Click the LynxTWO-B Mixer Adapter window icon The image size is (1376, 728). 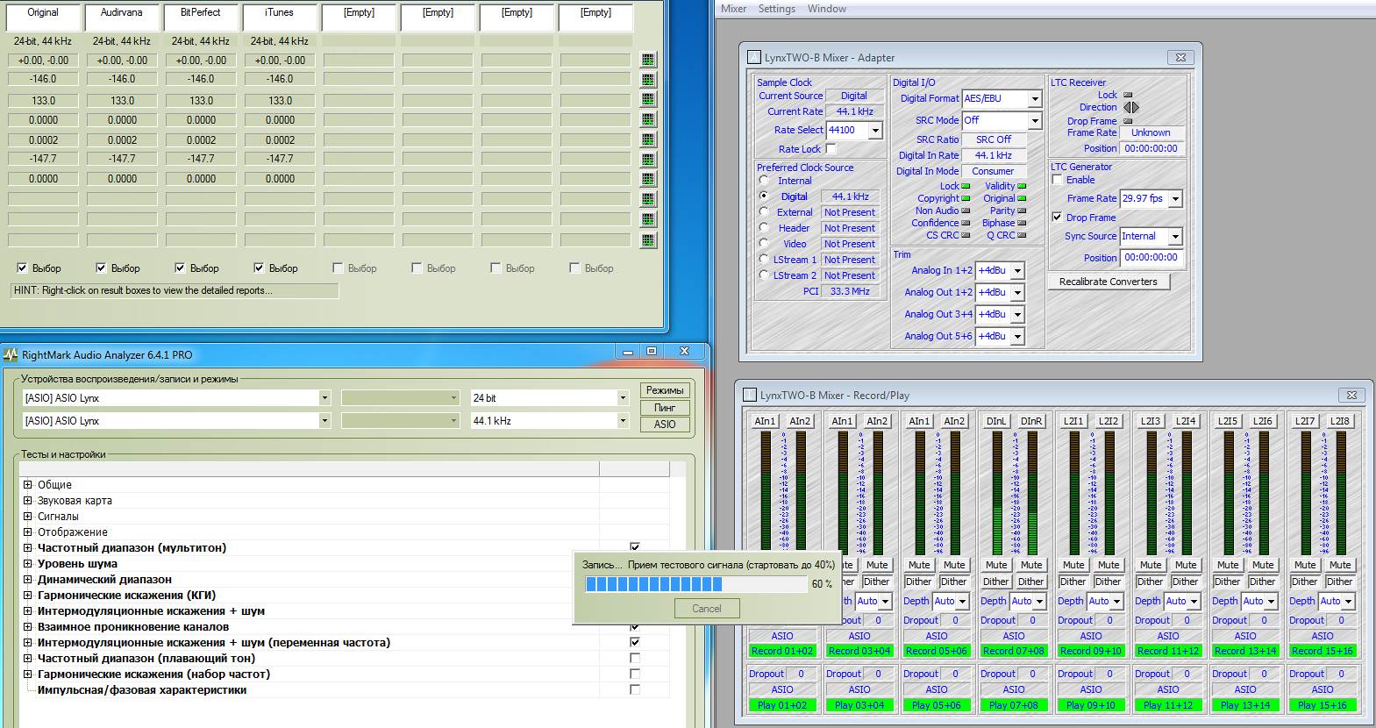pos(754,58)
